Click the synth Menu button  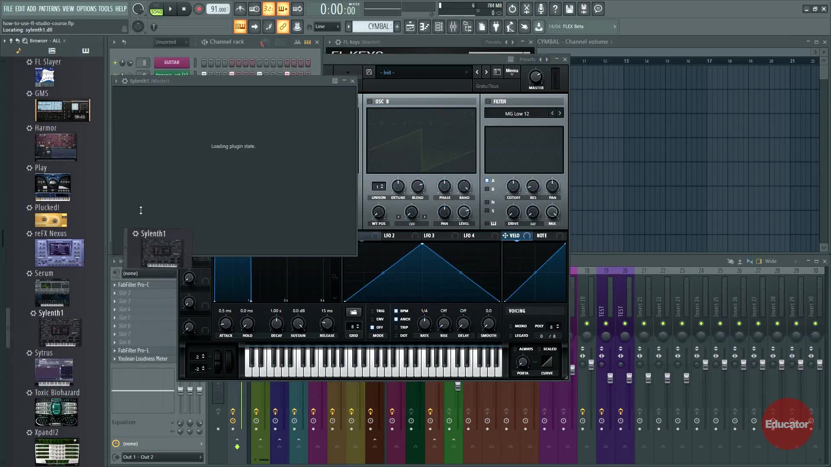[x=512, y=71]
